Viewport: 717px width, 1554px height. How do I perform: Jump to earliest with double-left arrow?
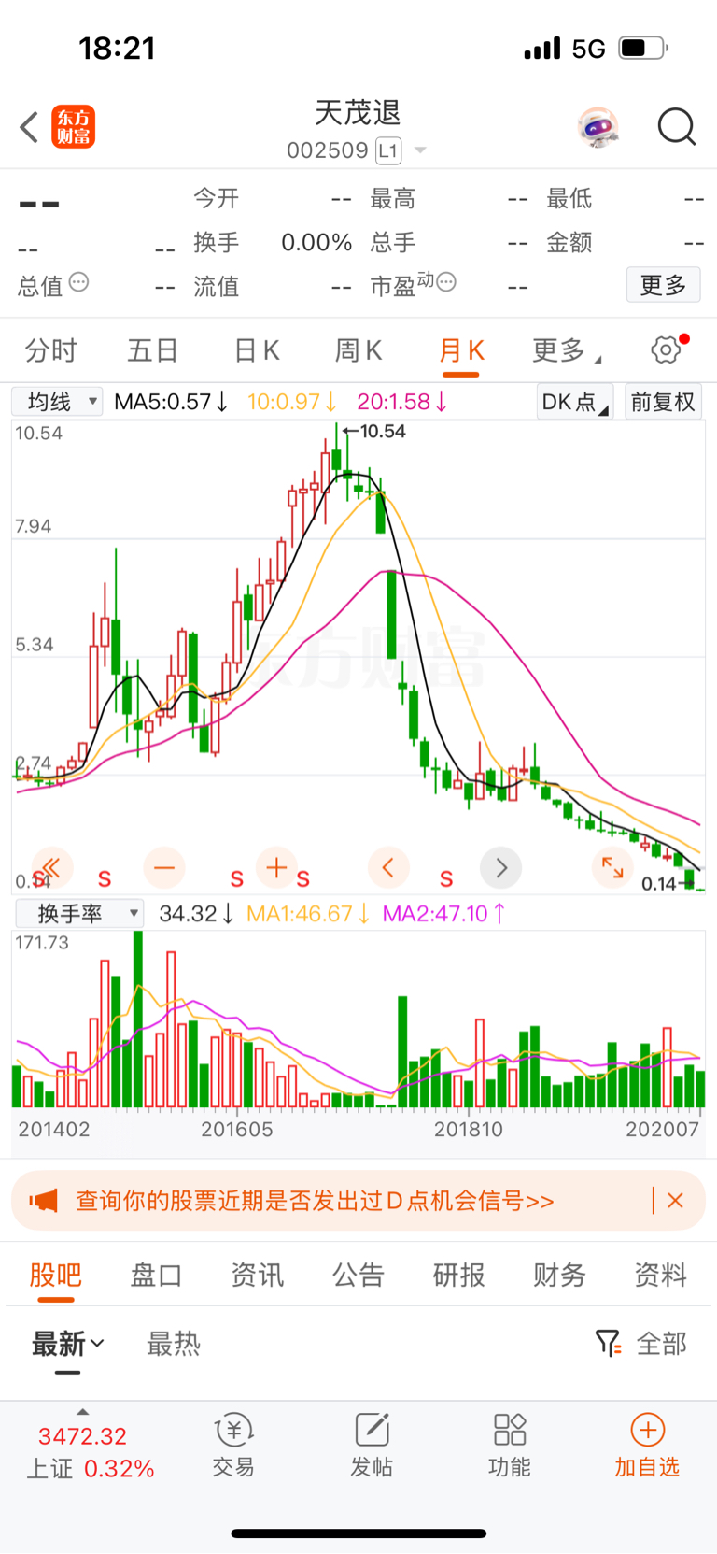(x=50, y=868)
